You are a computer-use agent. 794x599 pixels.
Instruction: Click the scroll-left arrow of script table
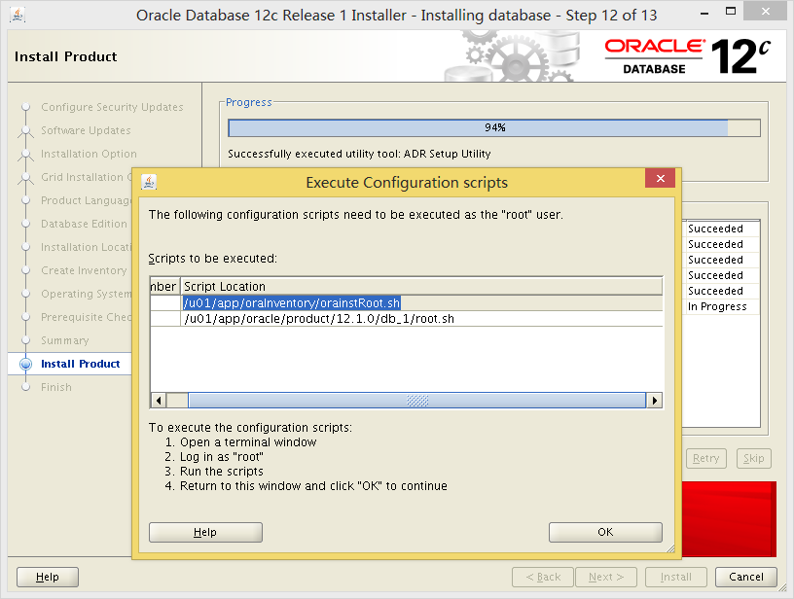click(158, 401)
